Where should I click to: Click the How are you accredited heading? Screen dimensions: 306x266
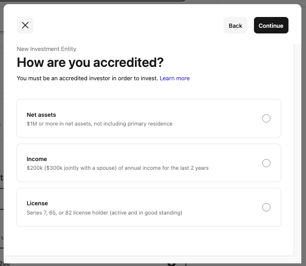coord(90,62)
